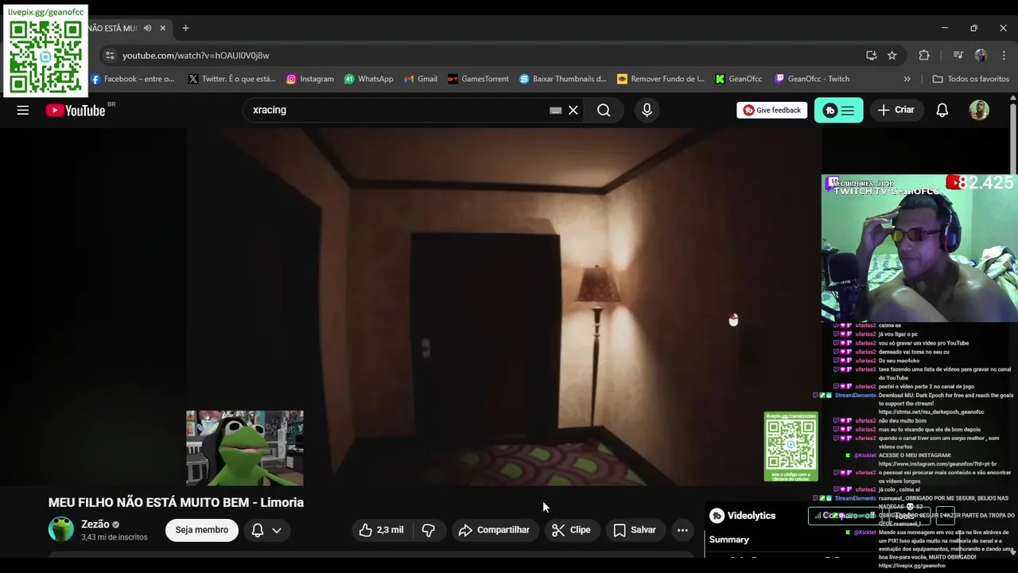Click the Zezão channel avatar

tap(61, 529)
